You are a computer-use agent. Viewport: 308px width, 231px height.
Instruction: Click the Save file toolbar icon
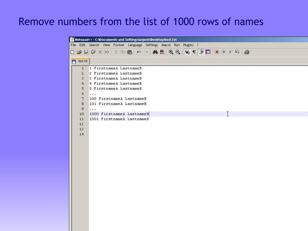(x=86, y=52)
